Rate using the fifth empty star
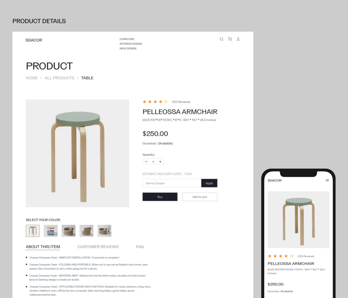The height and width of the screenshot is (298, 348). point(166,102)
